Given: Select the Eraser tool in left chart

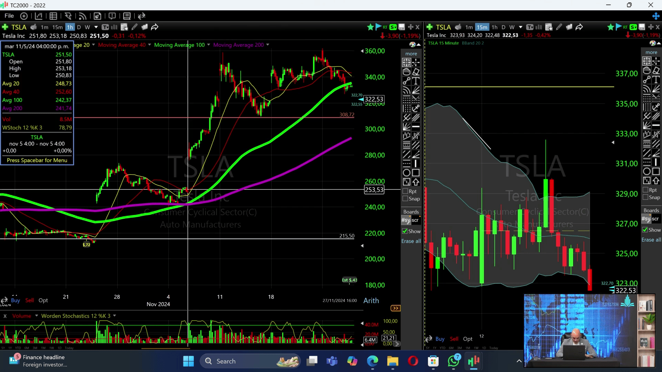Looking at the screenshot, I should pyautogui.click(x=416, y=72).
